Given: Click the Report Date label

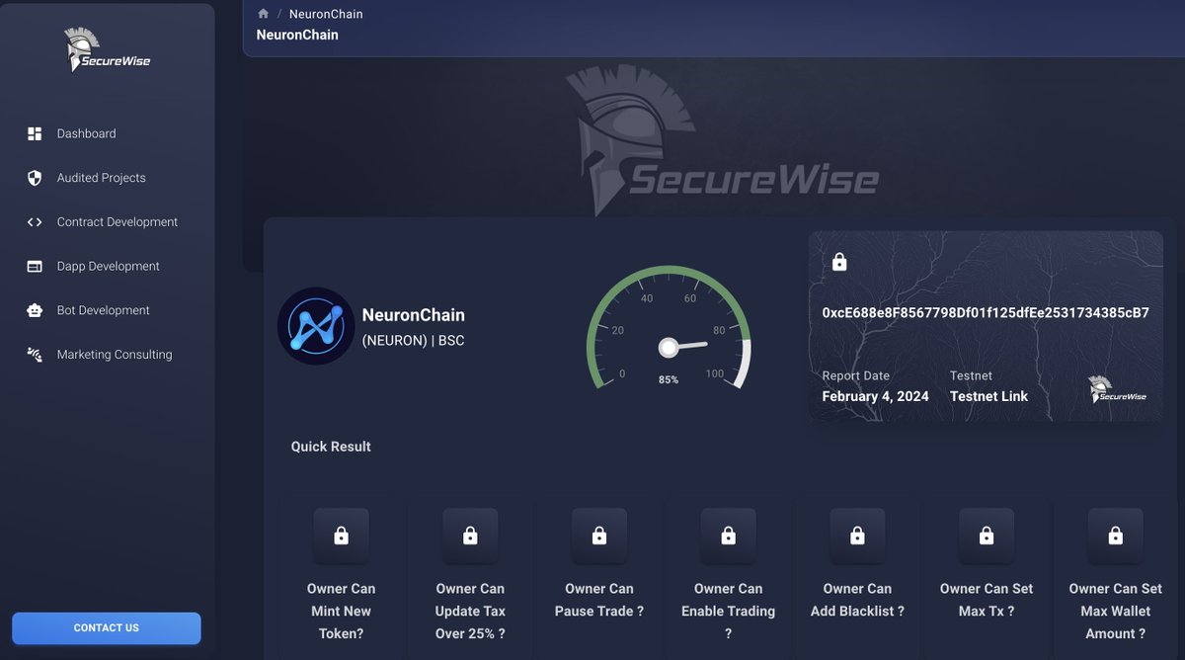Looking at the screenshot, I should coord(855,375).
